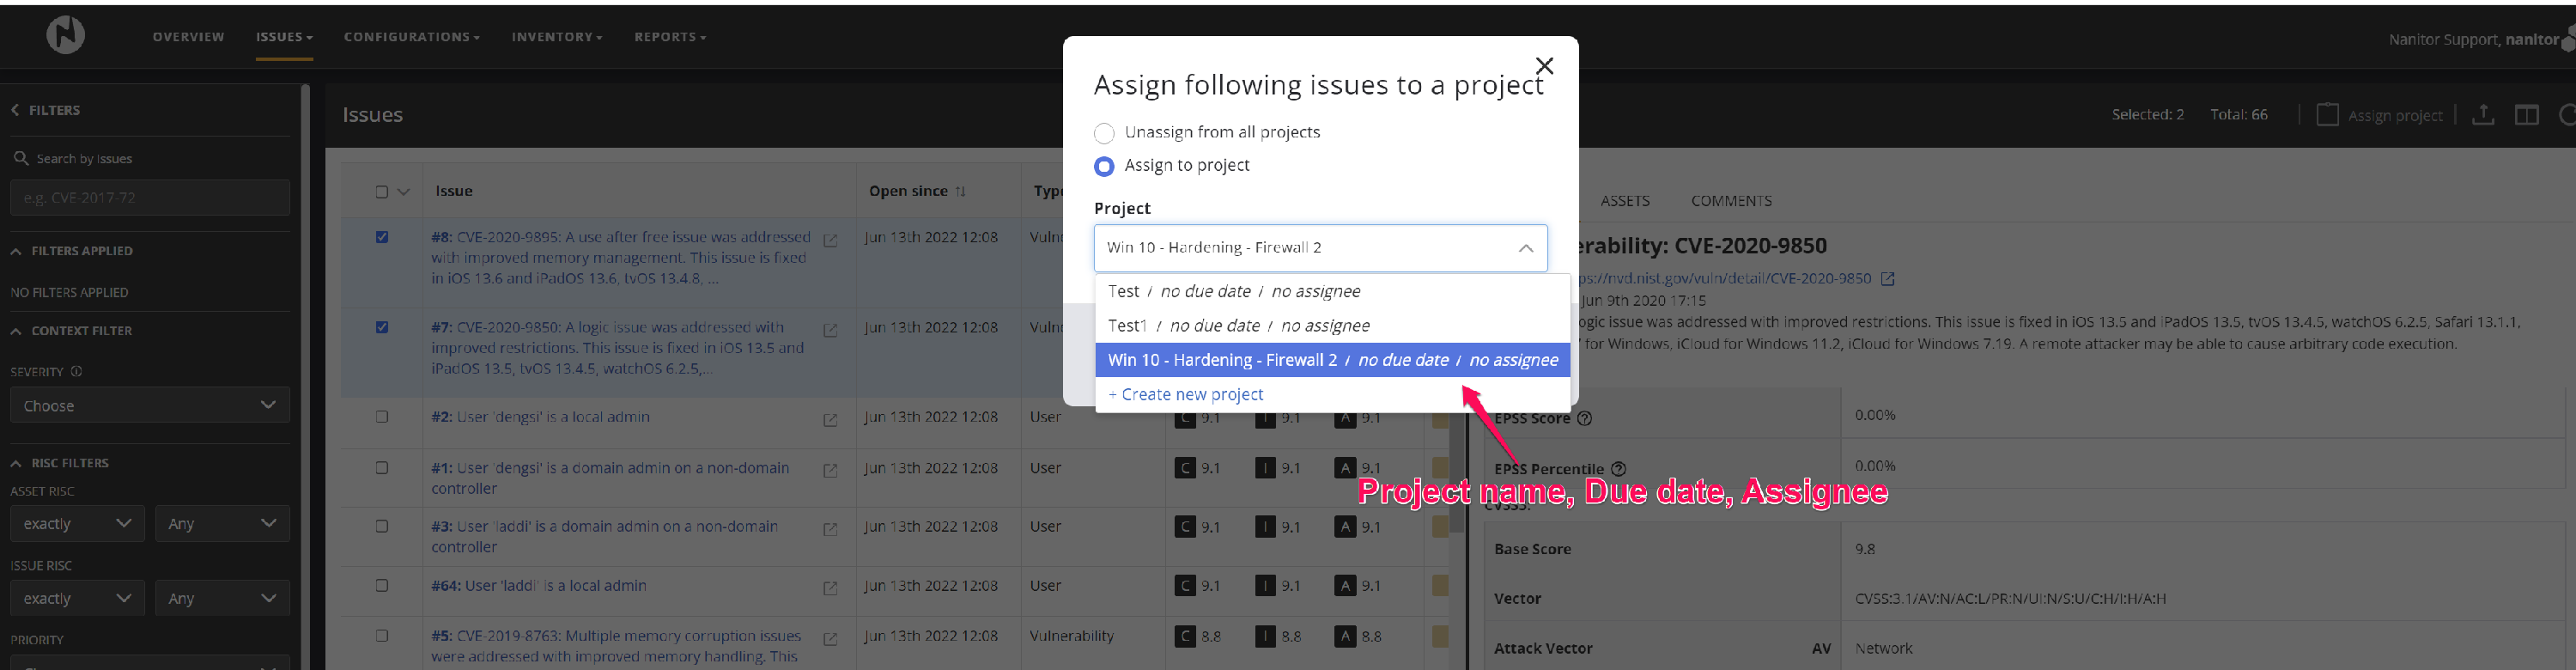2576x670 pixels.
Task: Close the assign project dialog
Action: [1544, 66]
